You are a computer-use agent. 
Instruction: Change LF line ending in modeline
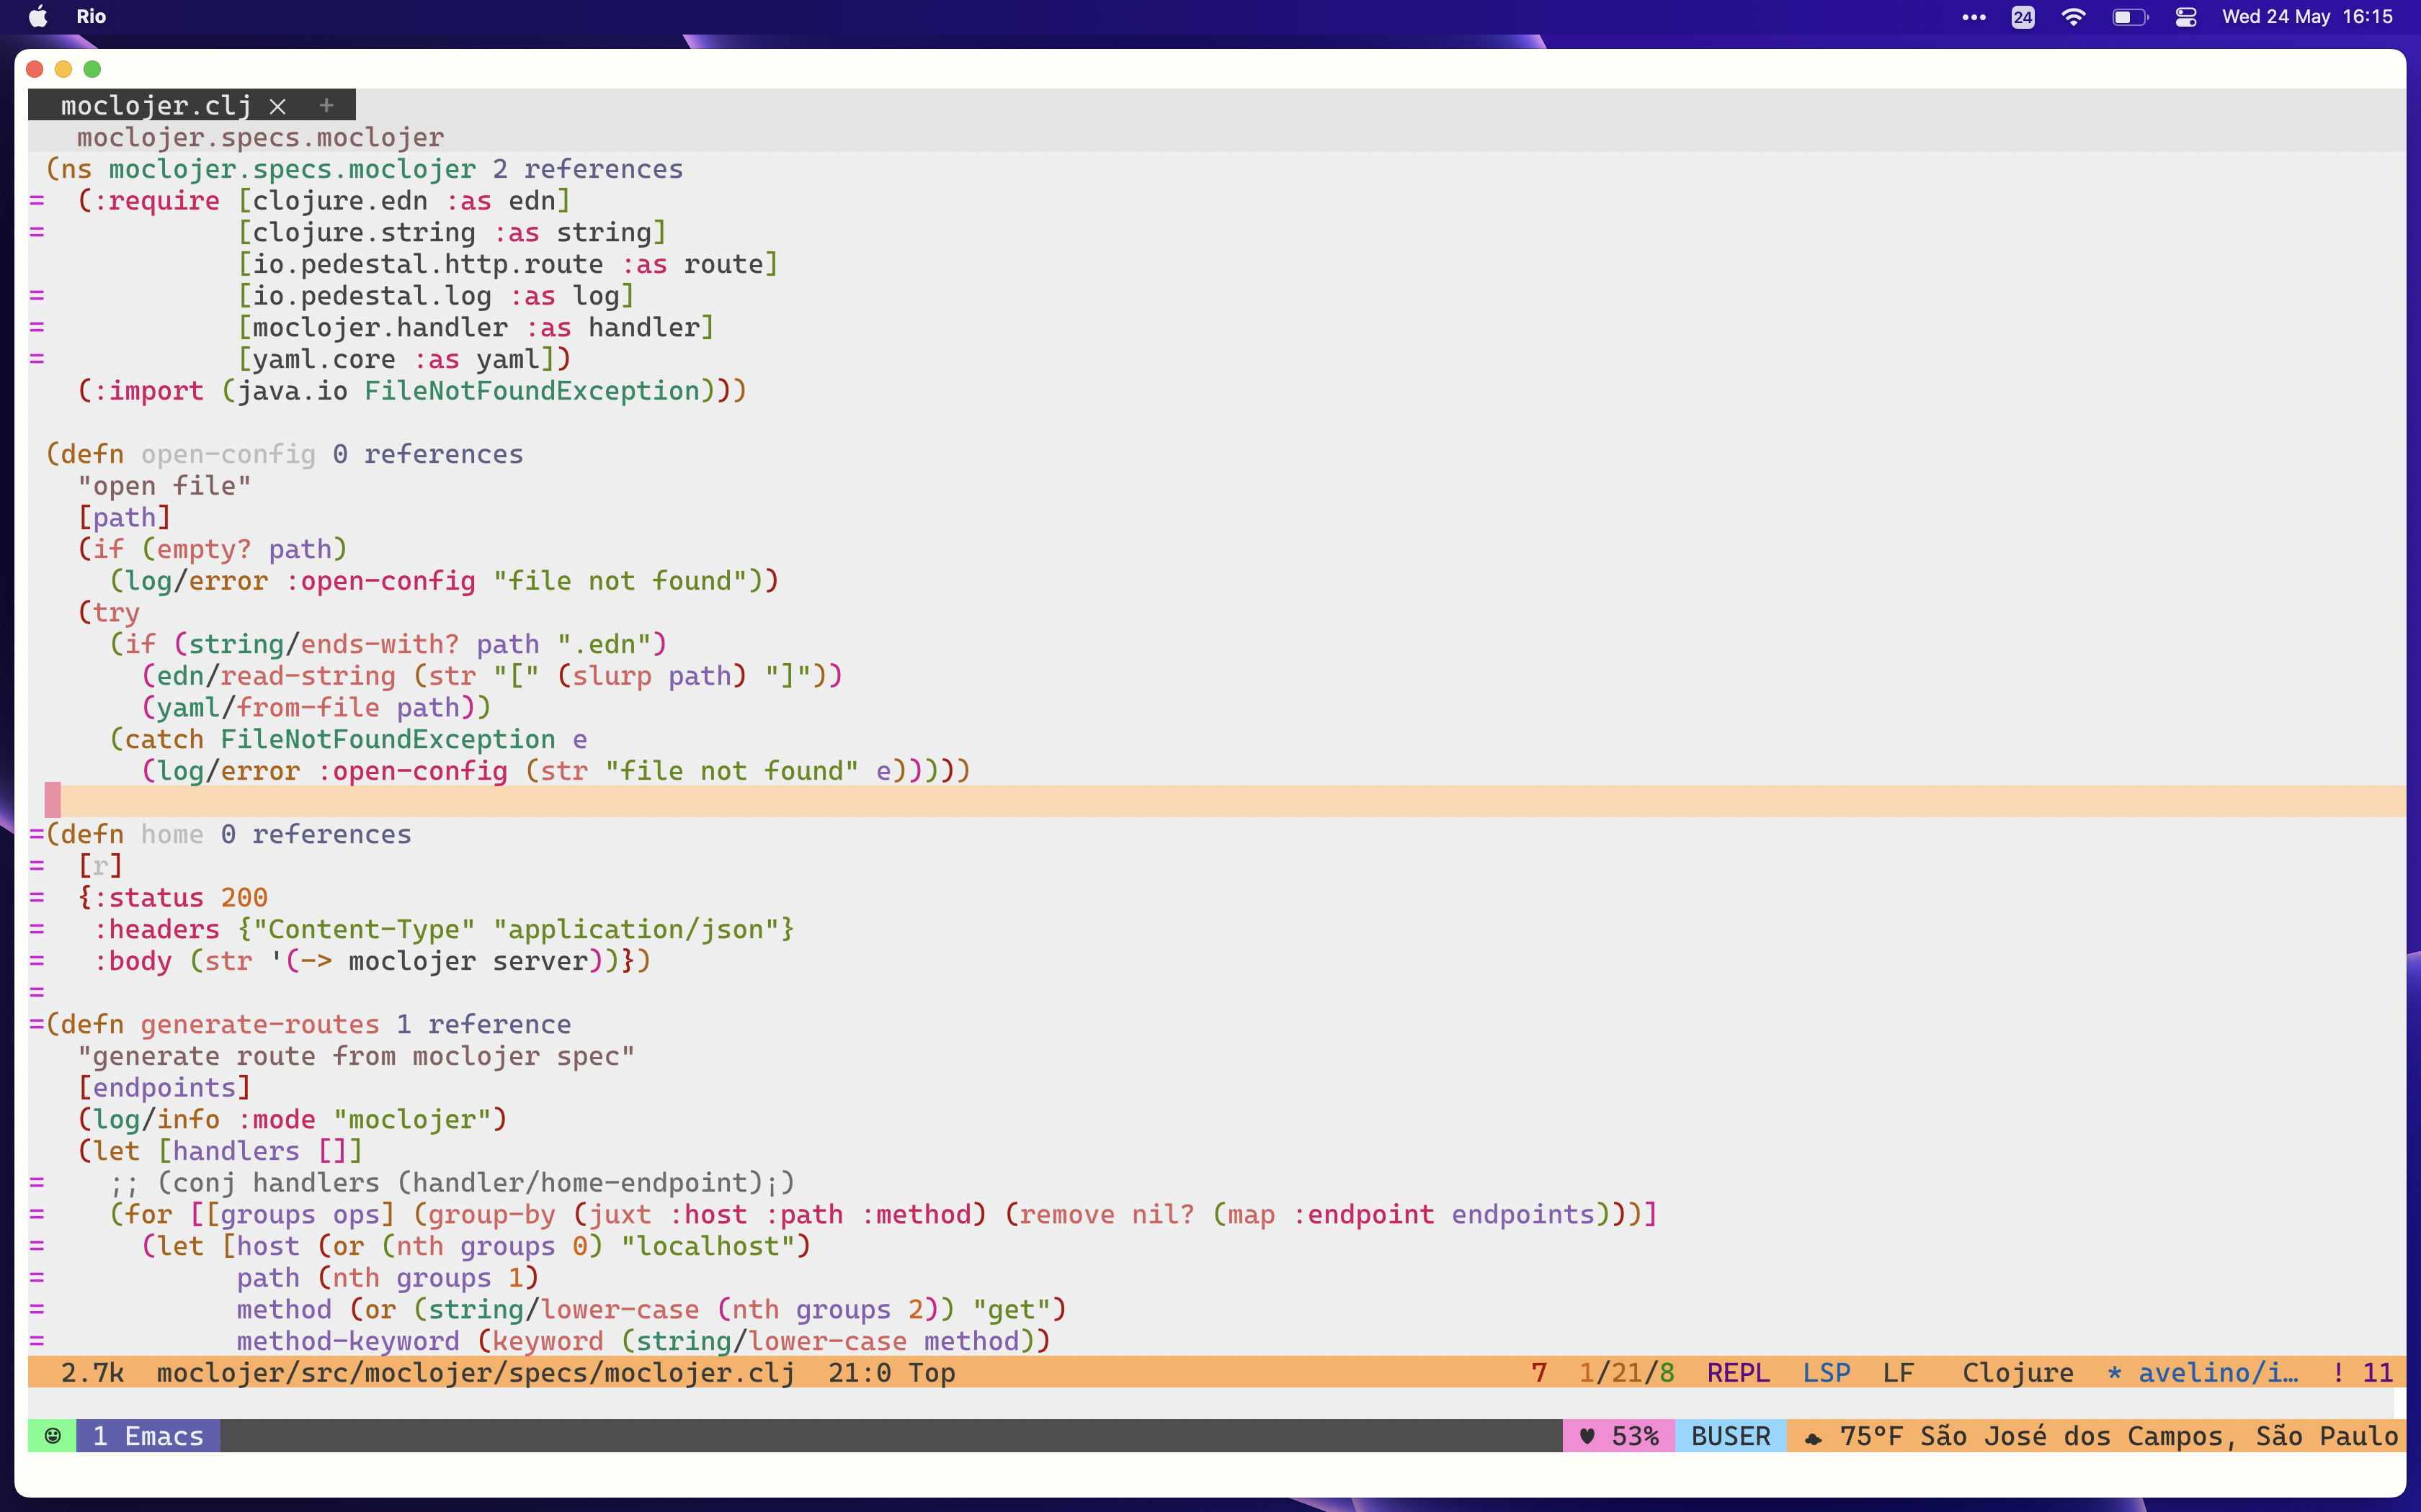(x=1898, y=1373)
